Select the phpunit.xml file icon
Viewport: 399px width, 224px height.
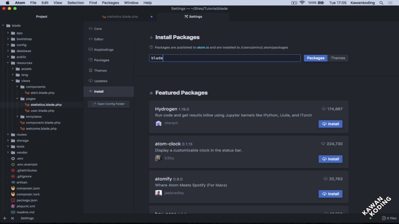pos(13,206)
